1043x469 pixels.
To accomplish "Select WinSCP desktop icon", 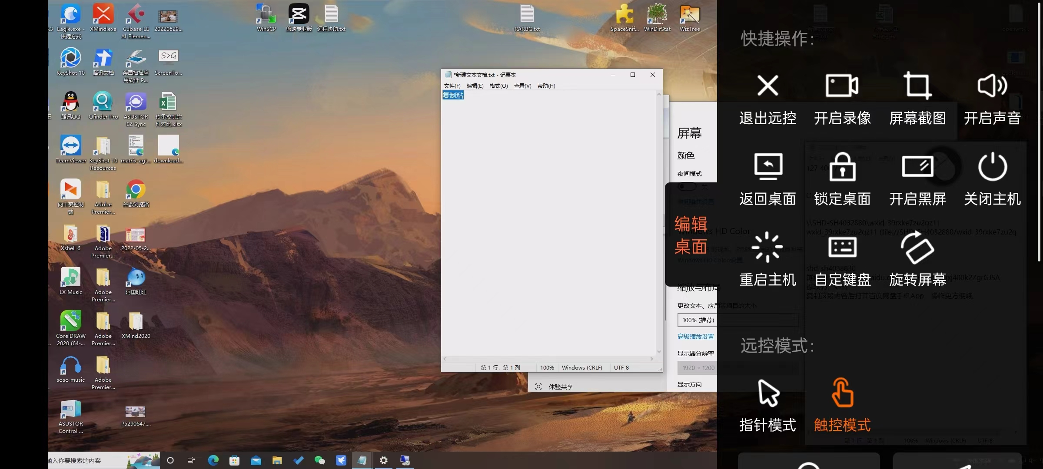I will pyautogui.click(x=266, y=18).
